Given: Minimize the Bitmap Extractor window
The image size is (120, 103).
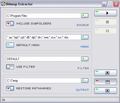Looking at the screenshot, I should [104, 4].
